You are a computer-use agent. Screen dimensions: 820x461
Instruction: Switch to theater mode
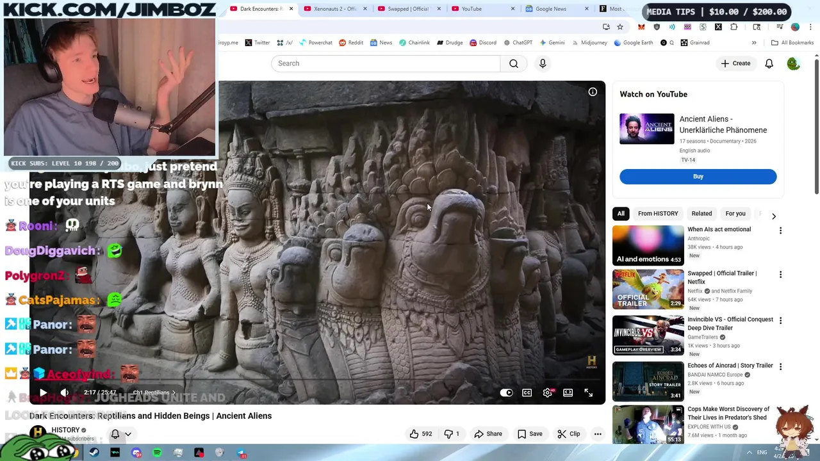[x=568, y=392]
